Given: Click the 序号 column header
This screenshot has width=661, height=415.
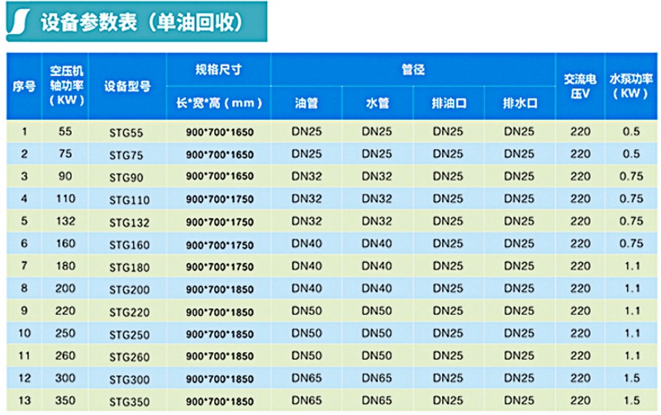Looking at the screenshot, I should (x=24, y=86).
